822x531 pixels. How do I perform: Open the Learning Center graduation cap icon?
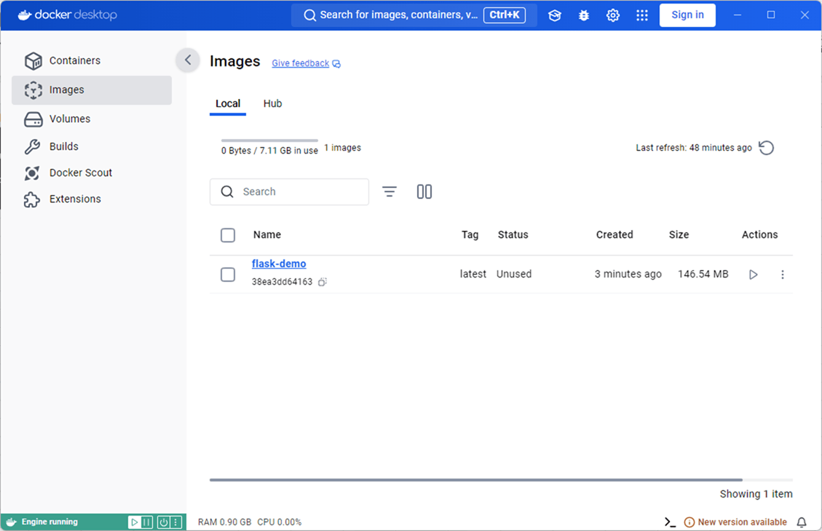click(555, 15)
